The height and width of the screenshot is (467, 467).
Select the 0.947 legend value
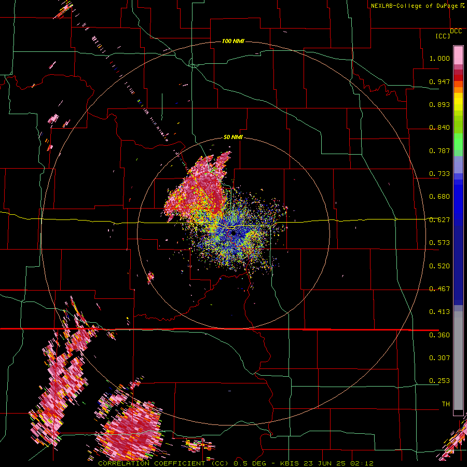pos(439,81)
